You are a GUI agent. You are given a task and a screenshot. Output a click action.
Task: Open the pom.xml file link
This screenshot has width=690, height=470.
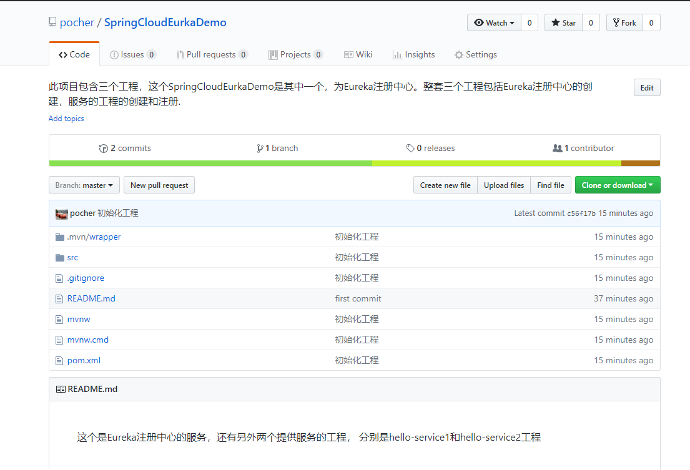(x=84, y=361)
